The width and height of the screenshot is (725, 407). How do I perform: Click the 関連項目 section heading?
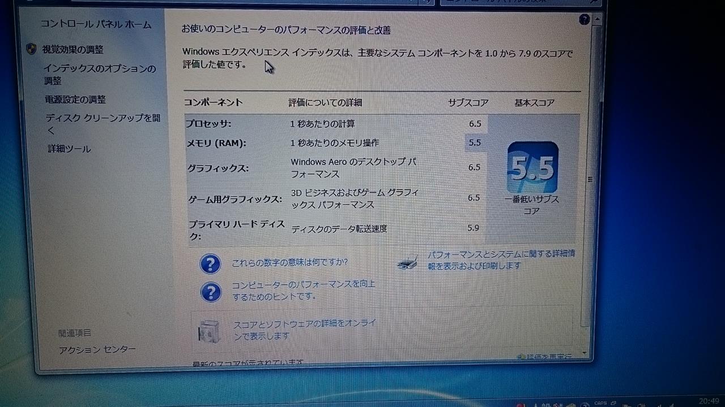pyautogui.click(x=75, y=333)
